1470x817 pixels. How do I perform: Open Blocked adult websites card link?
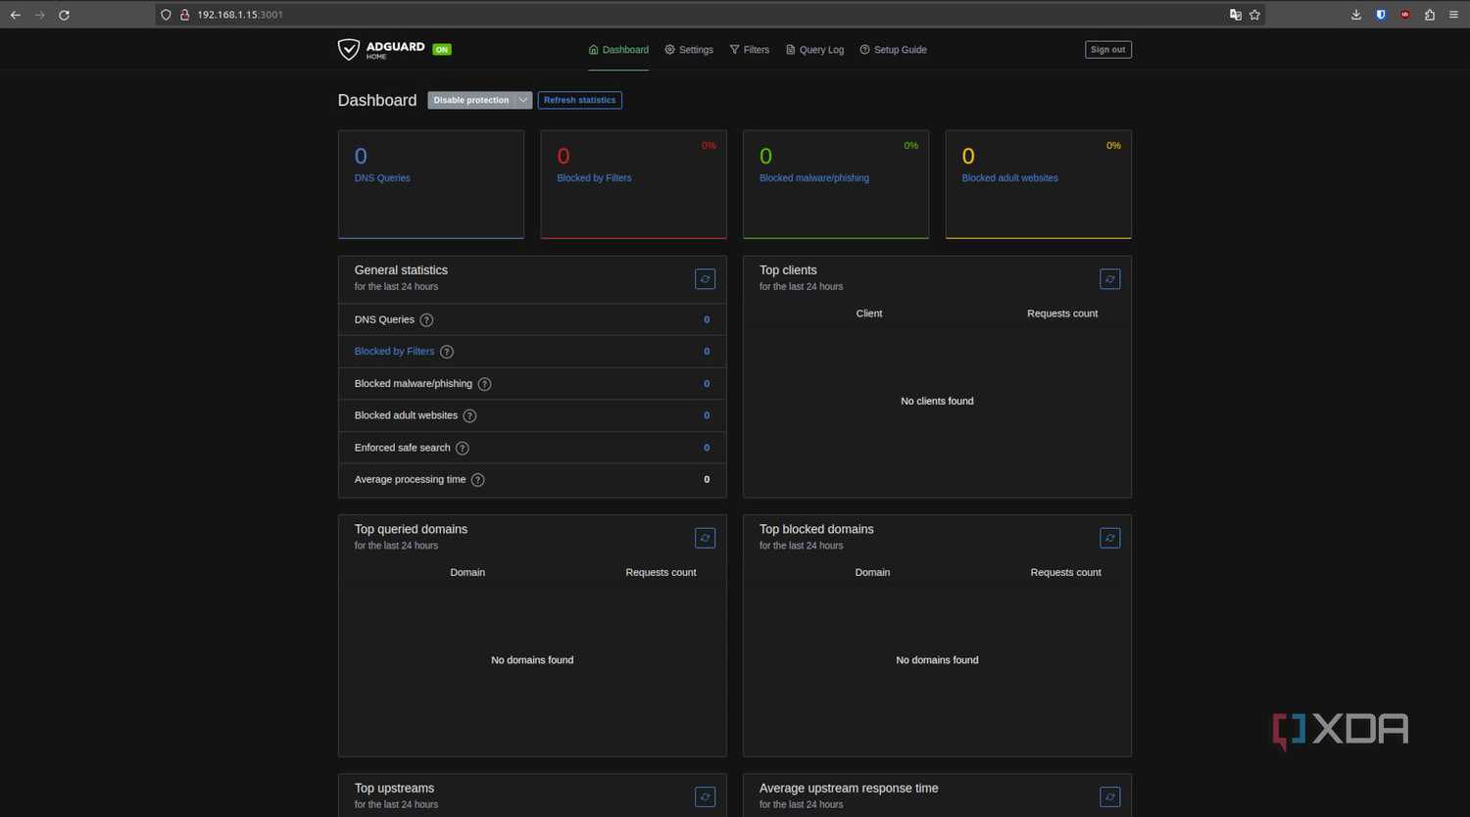pyautogui.click(x=1010, y=178)
